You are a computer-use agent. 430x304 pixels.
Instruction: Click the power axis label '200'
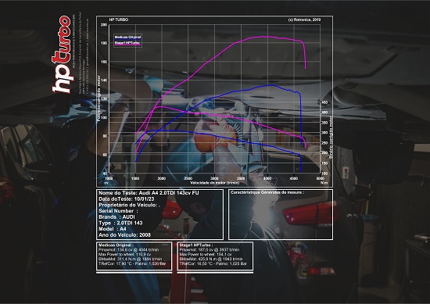pos(104,25)
